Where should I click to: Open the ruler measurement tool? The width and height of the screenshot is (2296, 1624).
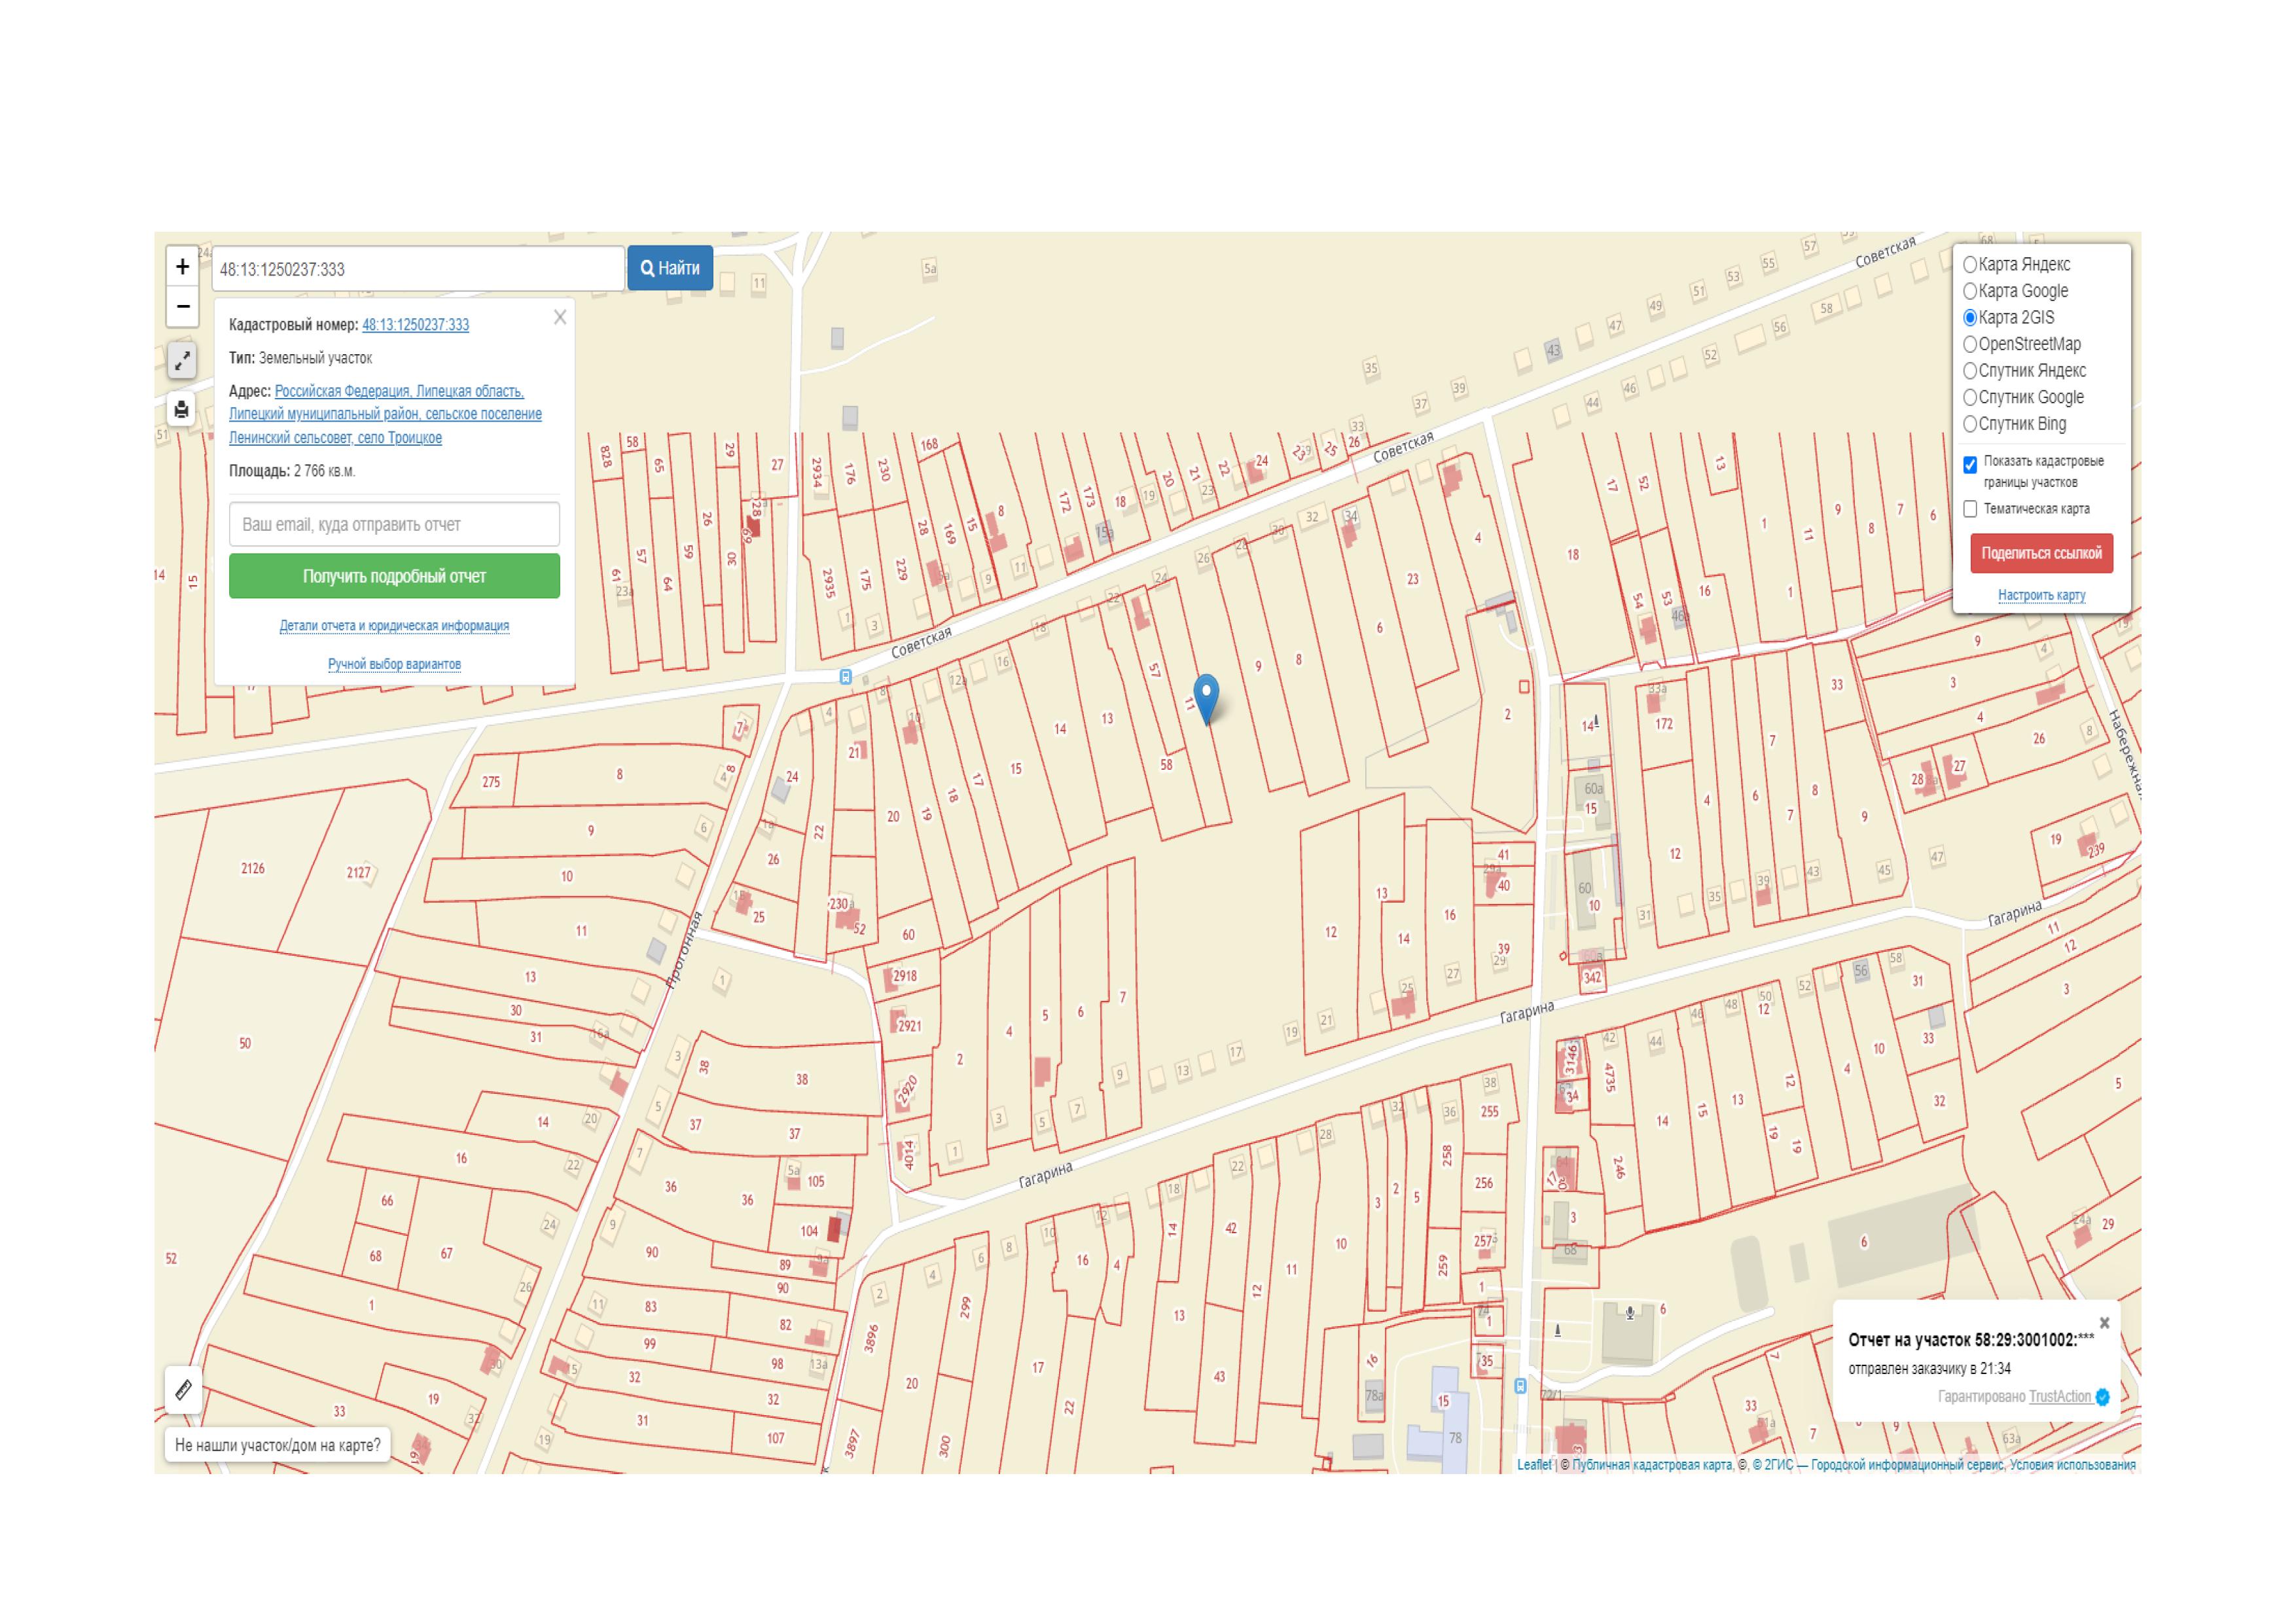click(x=183, y=1390)
